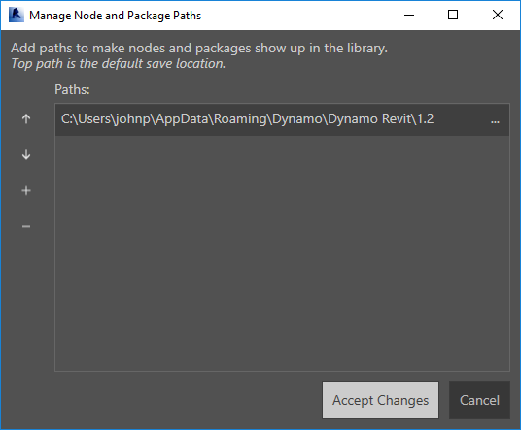The image size is (521, 430).
Task: Click the Accept Changes button
Action: (x=380, y=400)
